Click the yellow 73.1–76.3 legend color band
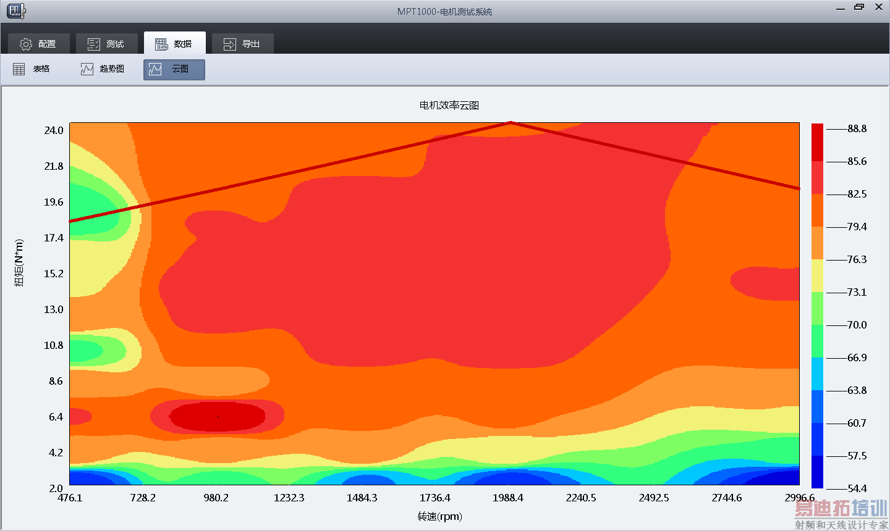 (817, 276)
